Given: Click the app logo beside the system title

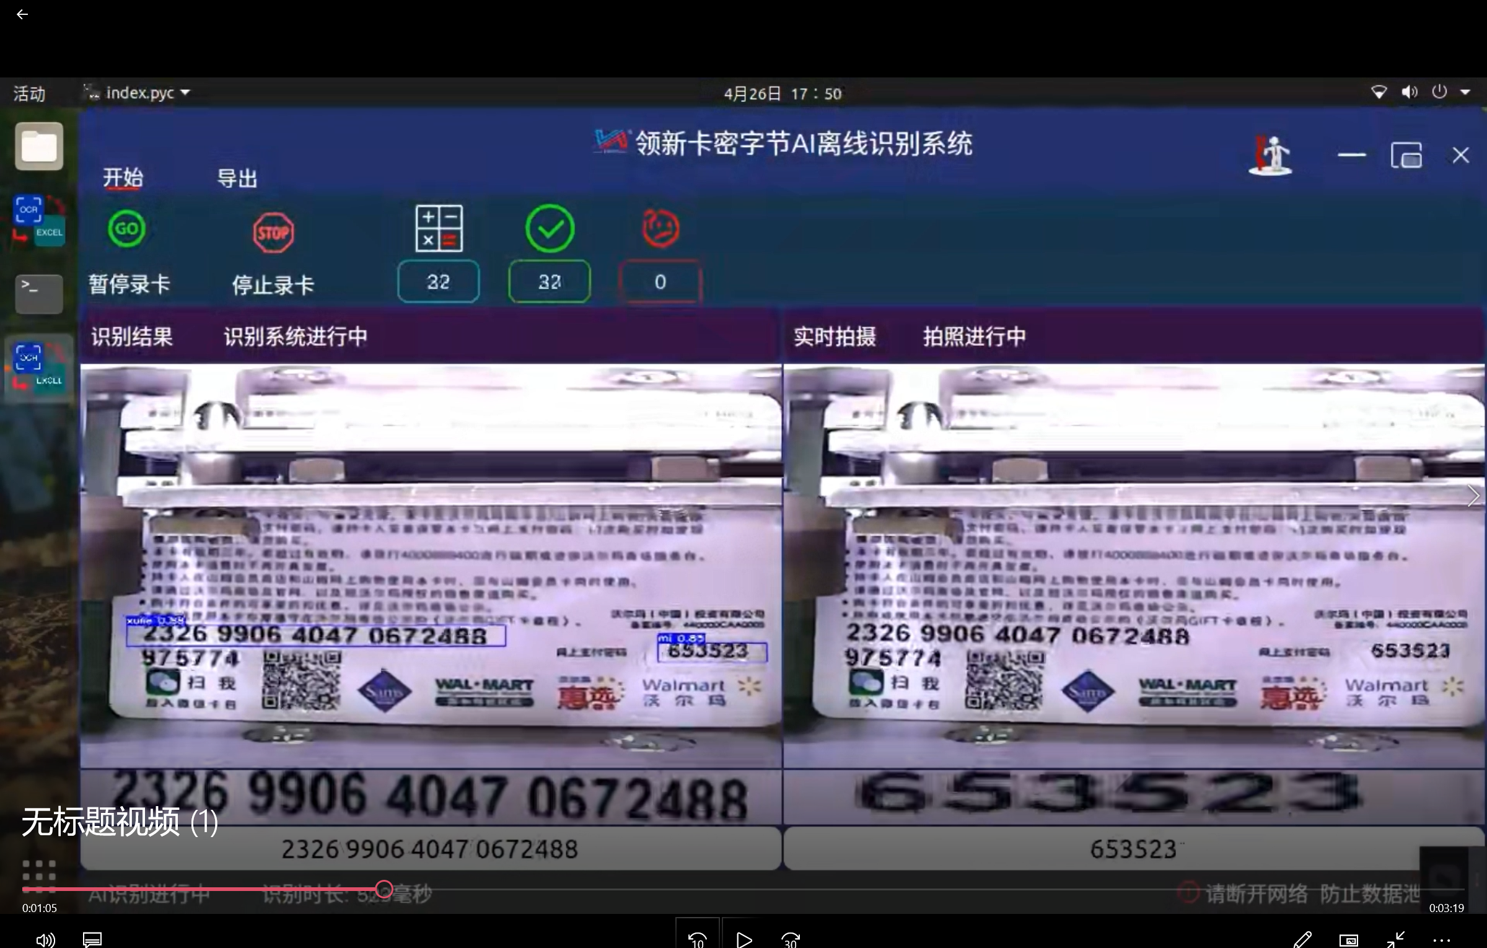Looking at the screenshot, I should pyautogui.click(x=612, y=142).
